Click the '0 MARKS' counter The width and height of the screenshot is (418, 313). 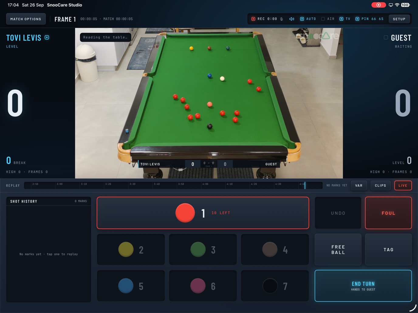click(x=81, y=201)
